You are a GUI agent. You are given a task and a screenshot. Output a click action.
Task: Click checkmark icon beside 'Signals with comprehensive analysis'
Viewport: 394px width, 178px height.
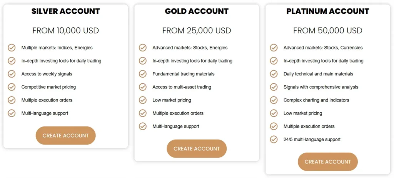274,87
